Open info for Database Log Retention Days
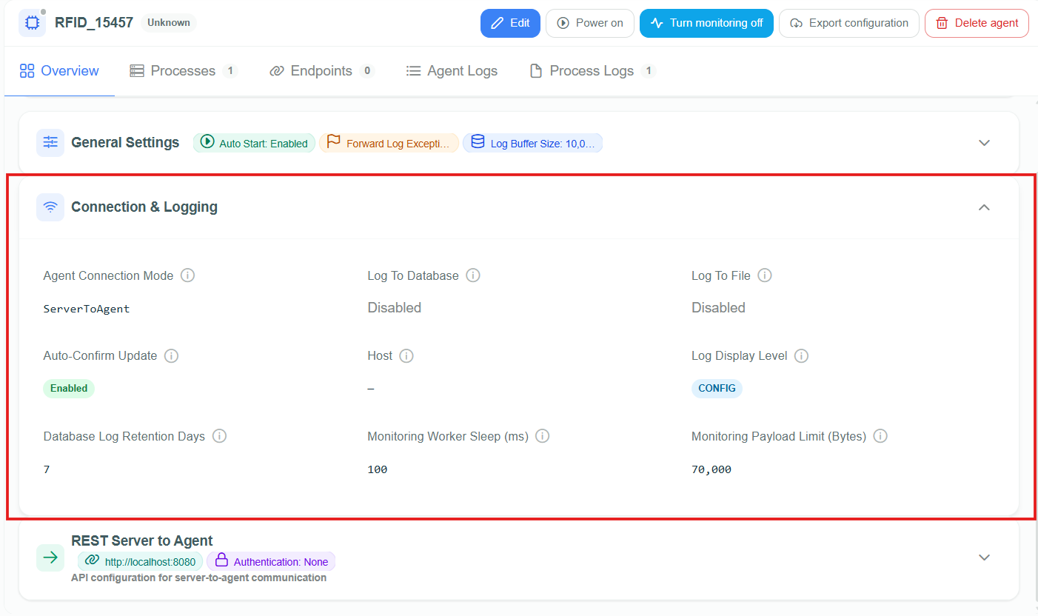 point(219,436)
